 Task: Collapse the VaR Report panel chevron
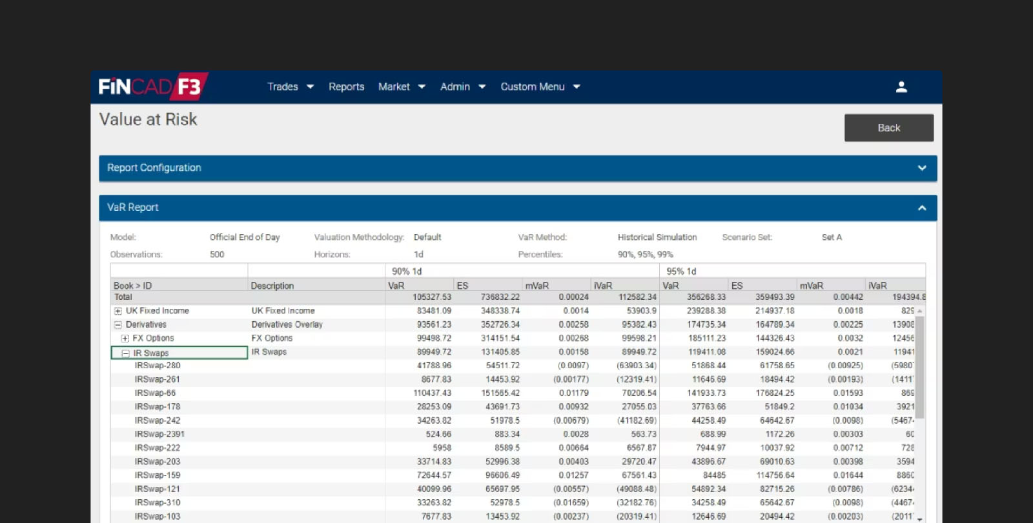tap(922, 208)
